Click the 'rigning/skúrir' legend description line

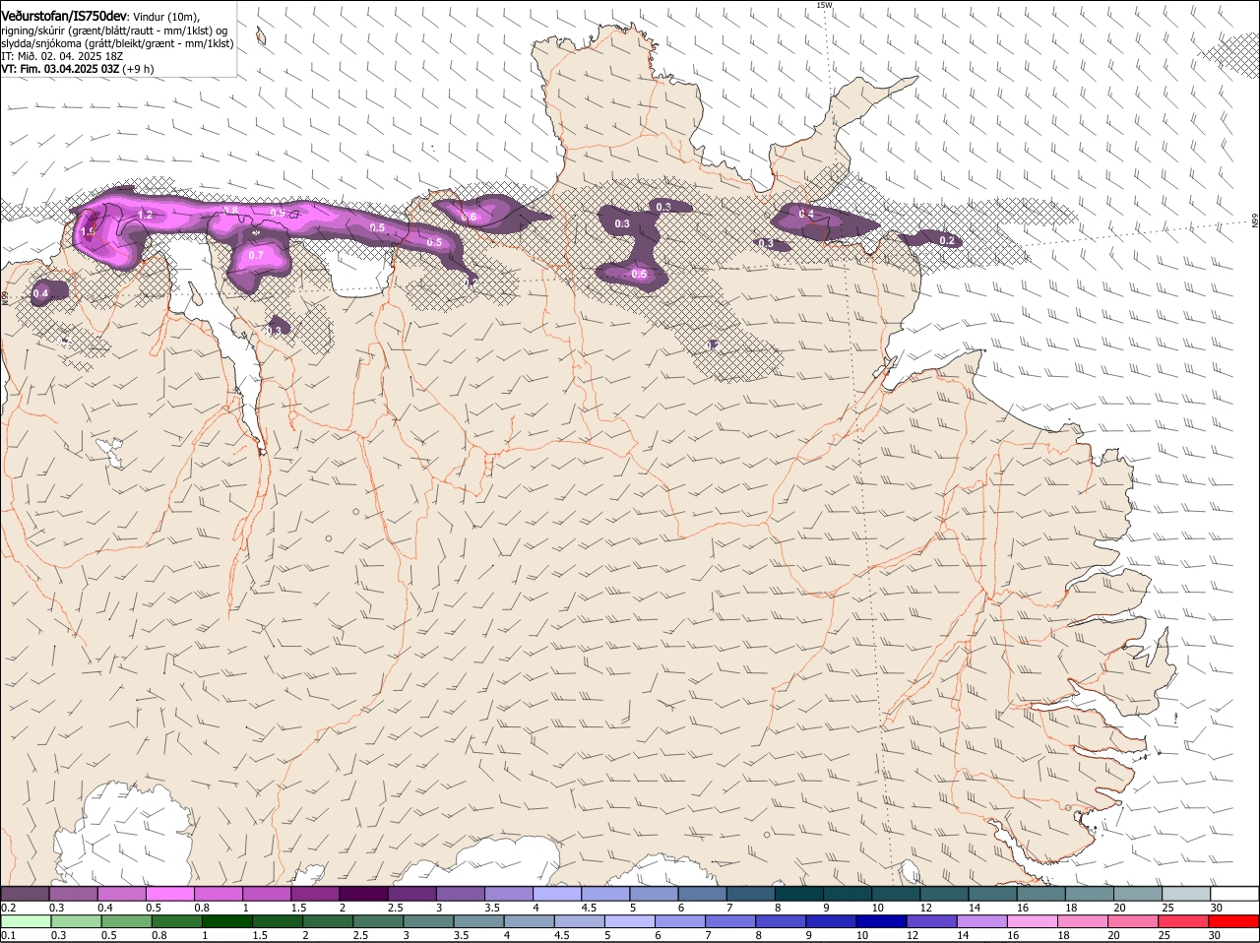pyautogui.click(x=114, y=31)
